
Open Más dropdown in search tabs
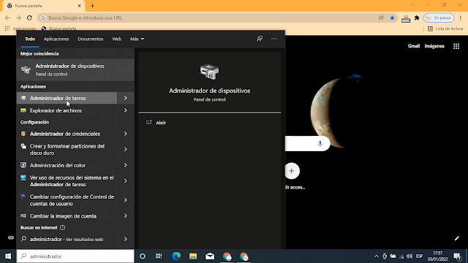tap(137, 39)
